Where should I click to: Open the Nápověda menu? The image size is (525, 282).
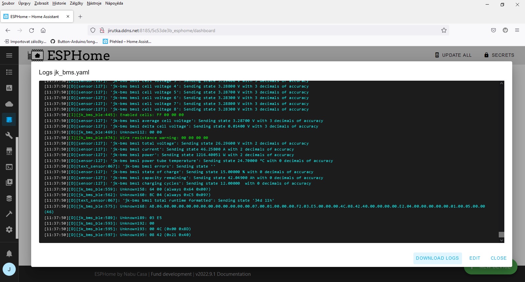click(114, 3)
